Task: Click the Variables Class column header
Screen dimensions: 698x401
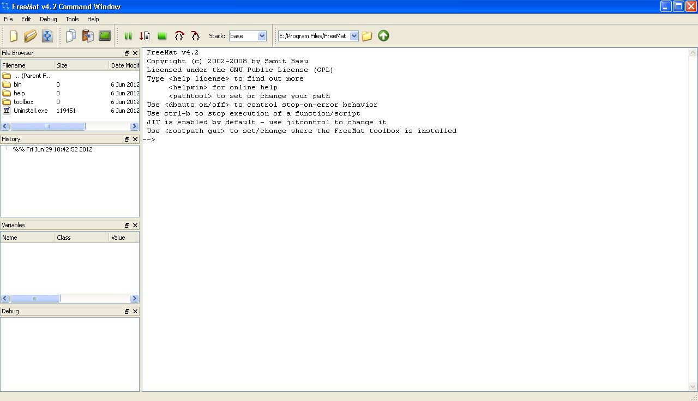Action: 82,238
